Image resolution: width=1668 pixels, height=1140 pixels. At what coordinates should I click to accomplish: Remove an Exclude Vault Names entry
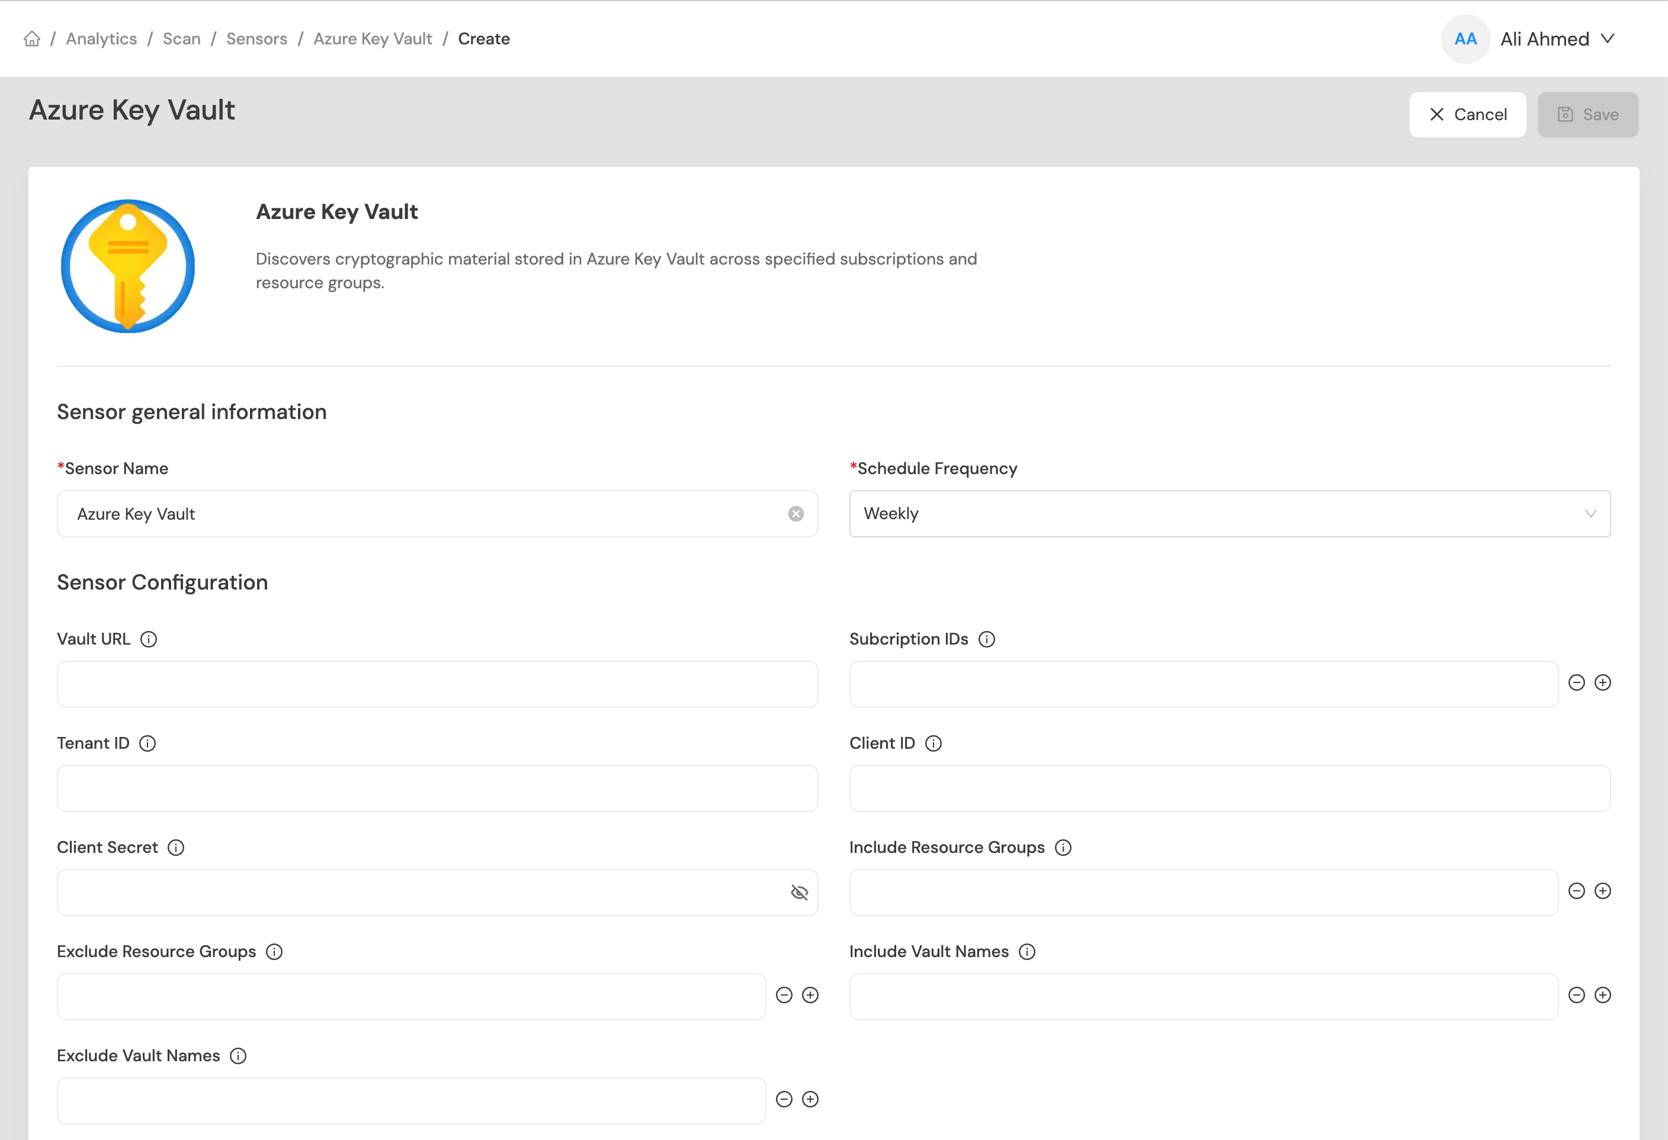(x=784, y=1099)
